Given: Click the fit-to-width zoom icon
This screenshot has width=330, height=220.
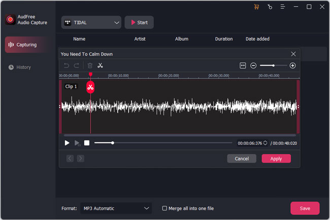Looking at the screenshot, I should tap(243, 65).
